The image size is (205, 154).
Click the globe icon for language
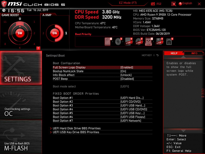[x=180, y=4]
